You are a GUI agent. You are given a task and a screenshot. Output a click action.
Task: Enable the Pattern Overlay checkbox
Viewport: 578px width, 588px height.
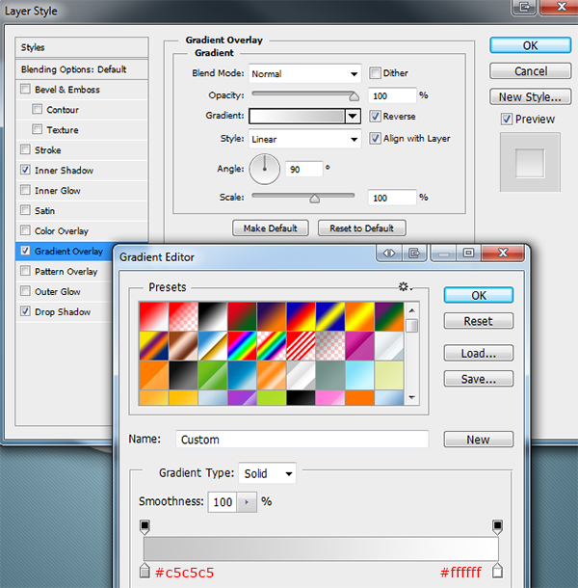25,271
